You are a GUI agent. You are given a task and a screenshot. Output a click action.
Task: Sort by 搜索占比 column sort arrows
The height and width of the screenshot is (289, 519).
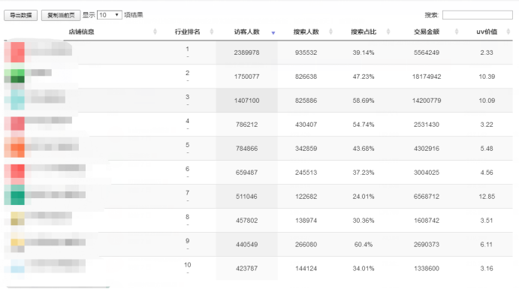point(388,32)
